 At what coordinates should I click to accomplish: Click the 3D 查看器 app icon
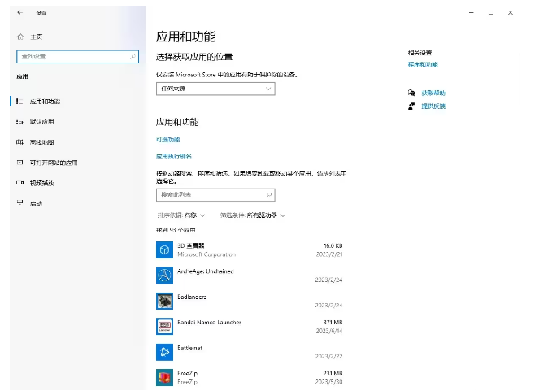[x=164, y=249]
